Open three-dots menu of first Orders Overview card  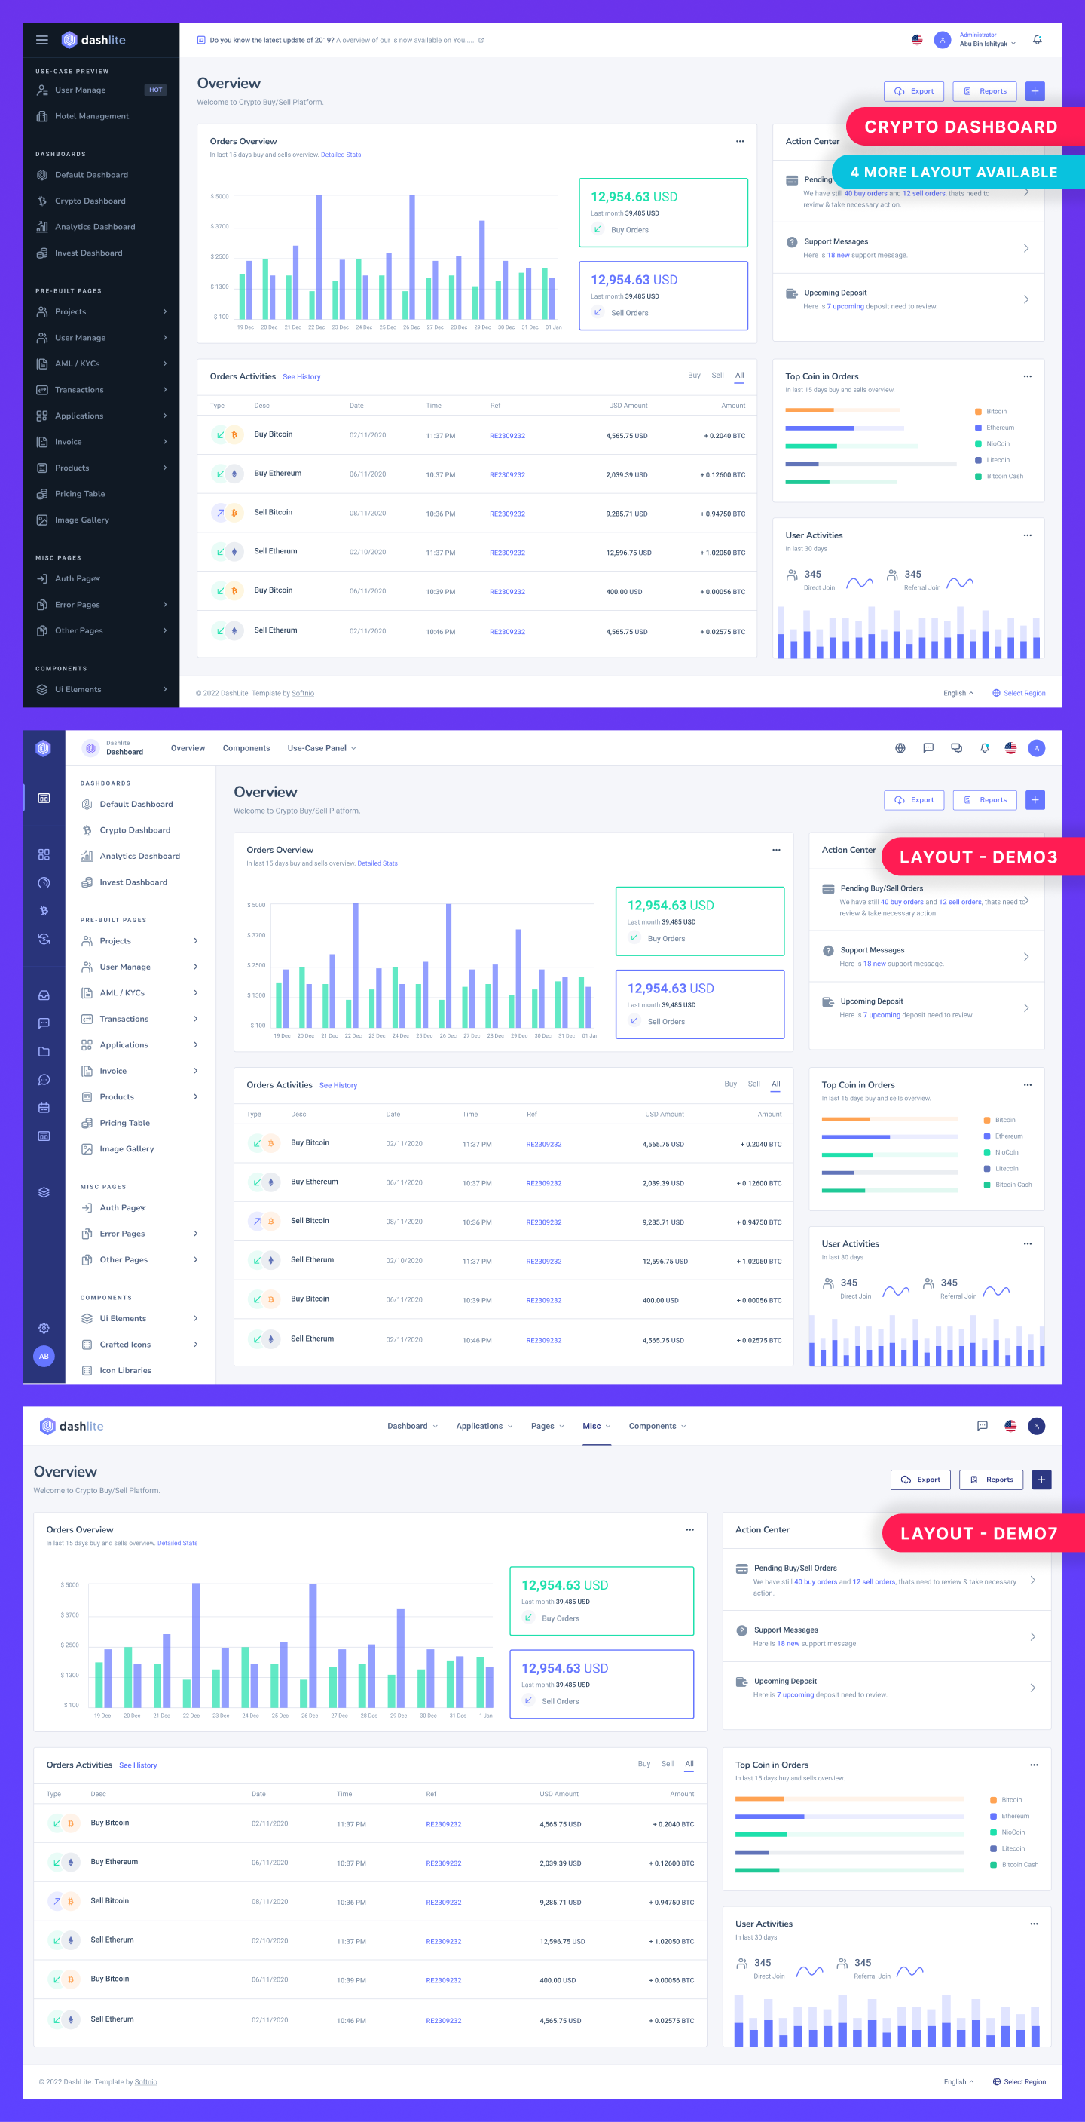740,141
